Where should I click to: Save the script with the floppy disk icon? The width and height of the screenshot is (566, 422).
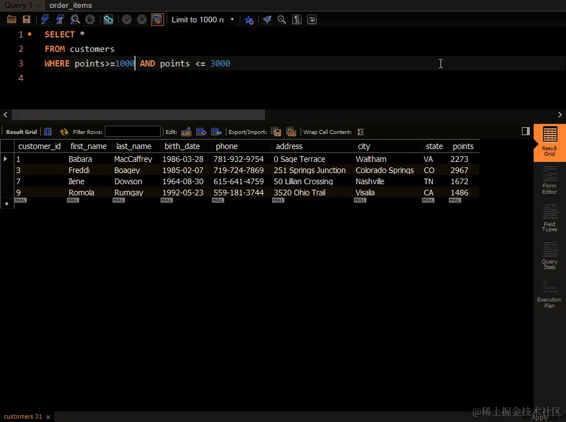[26, 20]
